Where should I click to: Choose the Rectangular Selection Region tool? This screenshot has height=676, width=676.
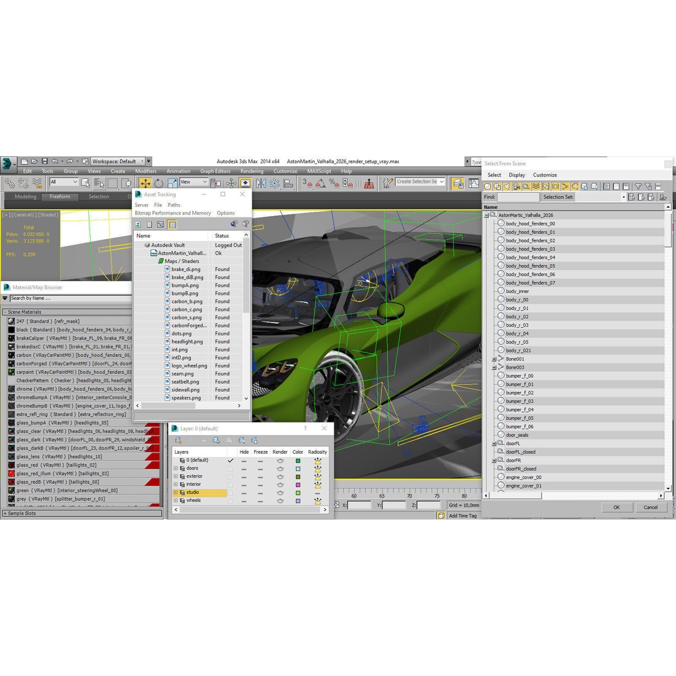(x=113, y=183)
